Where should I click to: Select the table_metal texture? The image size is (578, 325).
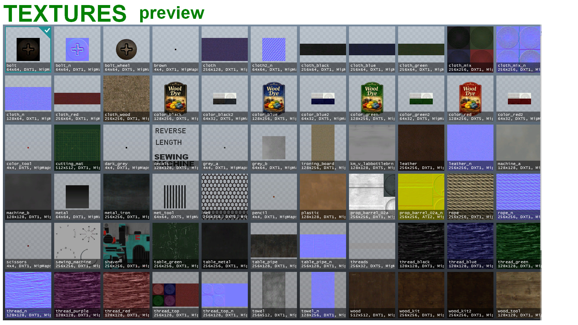point(225,246)
